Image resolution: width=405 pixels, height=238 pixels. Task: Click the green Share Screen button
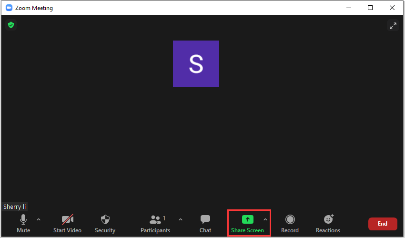(x=247, y=224)
